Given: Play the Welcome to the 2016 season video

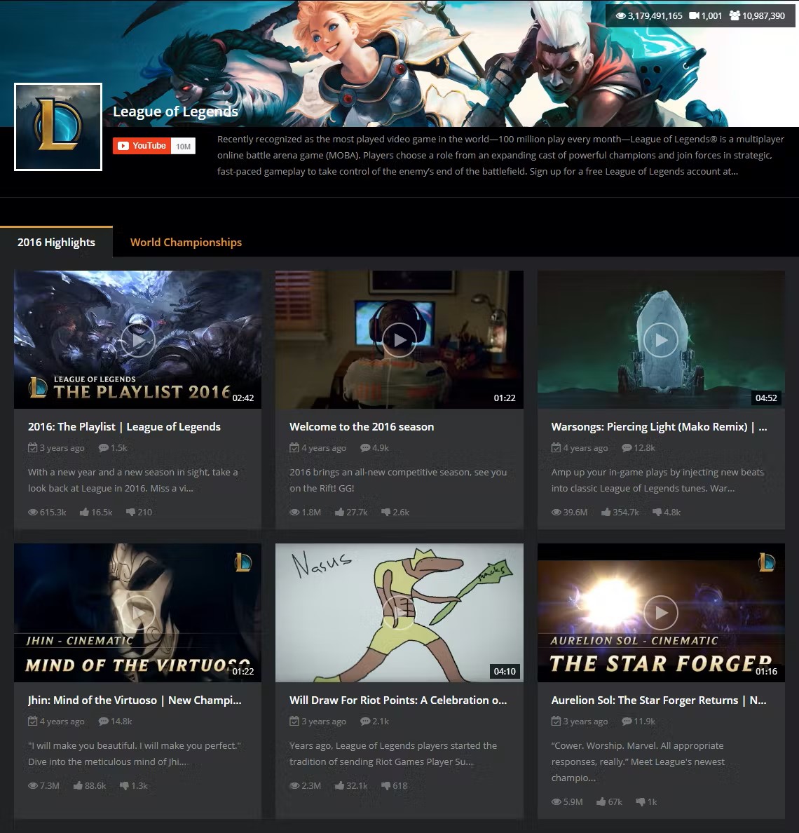Looking at the screenshot, I should click(x=399, y=340).
